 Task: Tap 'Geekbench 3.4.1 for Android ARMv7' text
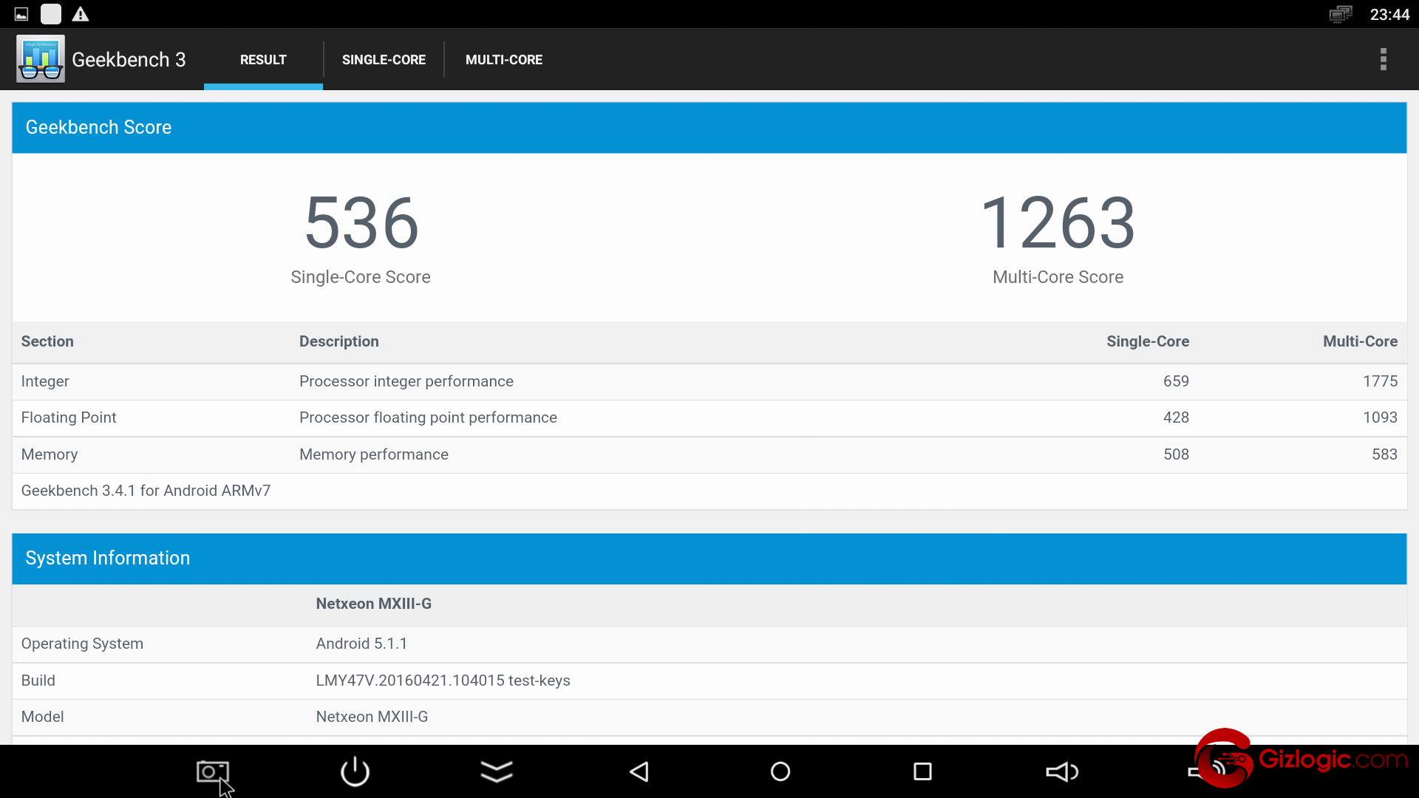point(146,491)
